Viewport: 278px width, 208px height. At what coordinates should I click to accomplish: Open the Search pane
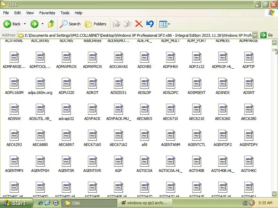pyautogui.click(x=70, y=24)
